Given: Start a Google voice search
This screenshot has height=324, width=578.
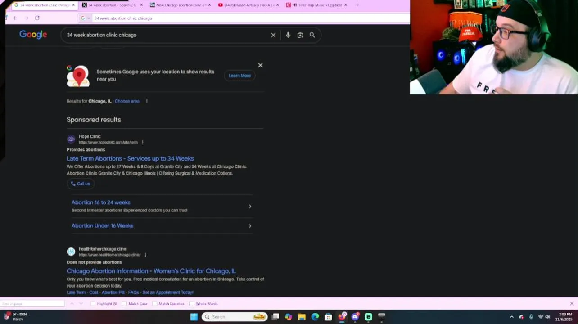Looking at the screenshot, I should click(x=288, y=35).
